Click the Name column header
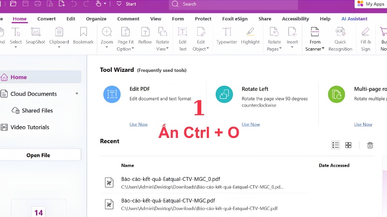Screen dimensions: 387x217 pyautogui.click(x=128, y=165)
